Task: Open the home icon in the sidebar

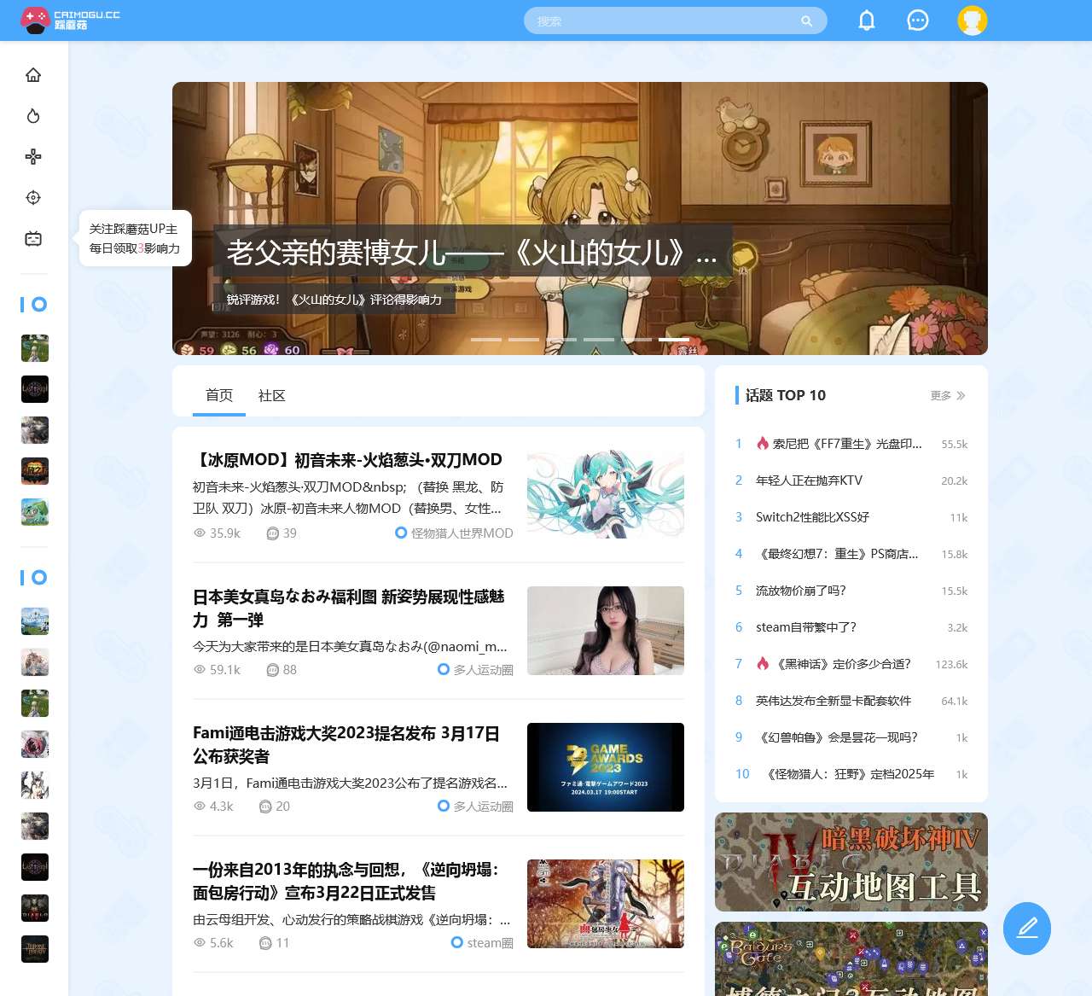Action: (33, 75)
